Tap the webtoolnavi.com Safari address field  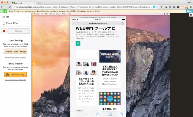[x=98, y=24]
